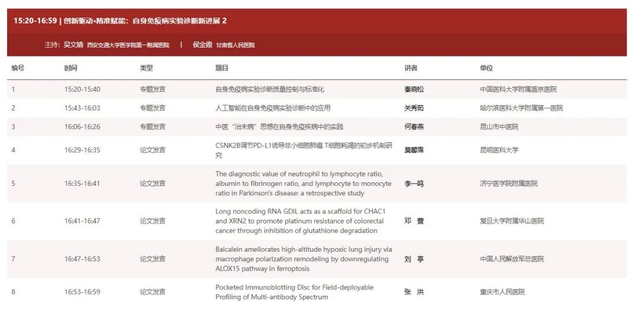The image size is (635, 314).
Task: Click institution 复旦大学附属华山医院
Action: point(512,221)
